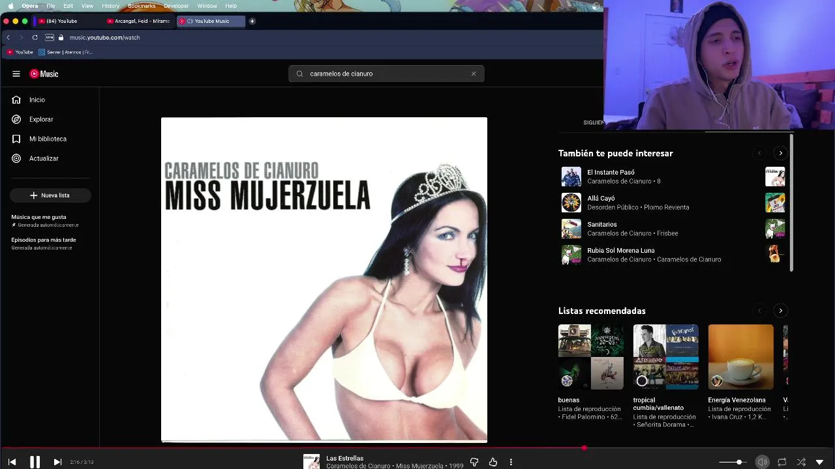This screenshot has height=469, width=835.
Task: Click the SIGUIENTE tab label
Action: [x=594, y=122]
